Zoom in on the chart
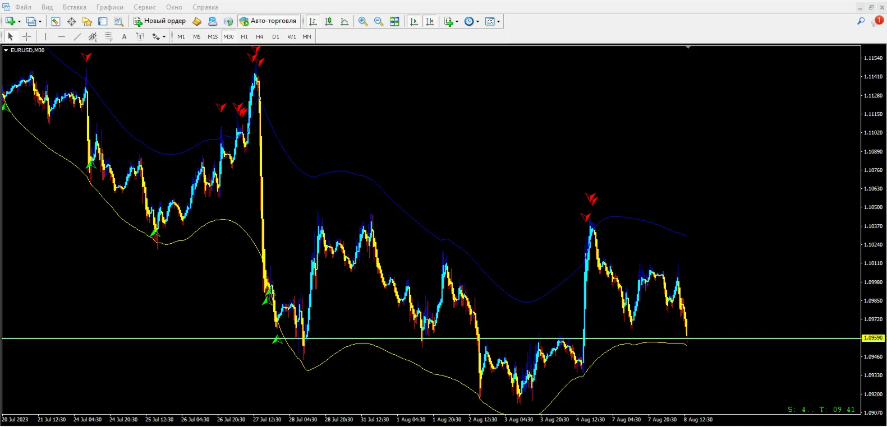Viewport: 887px width, 427px height. tap(363, 21)
